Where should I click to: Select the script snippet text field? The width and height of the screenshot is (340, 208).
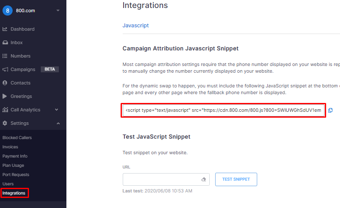pos(223,111)
